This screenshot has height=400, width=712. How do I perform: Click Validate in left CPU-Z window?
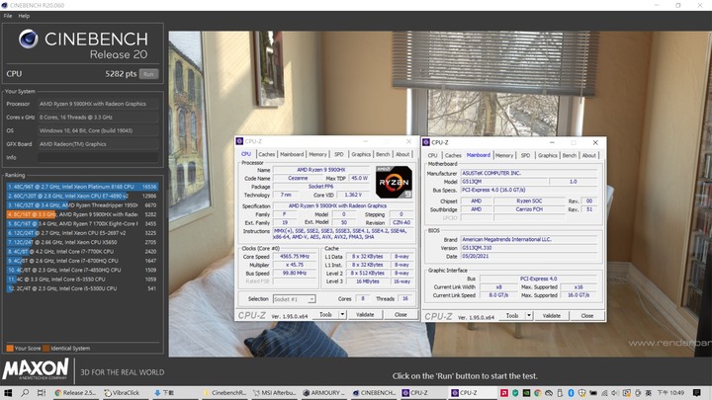pyautogui.click(x=365, y=314)
